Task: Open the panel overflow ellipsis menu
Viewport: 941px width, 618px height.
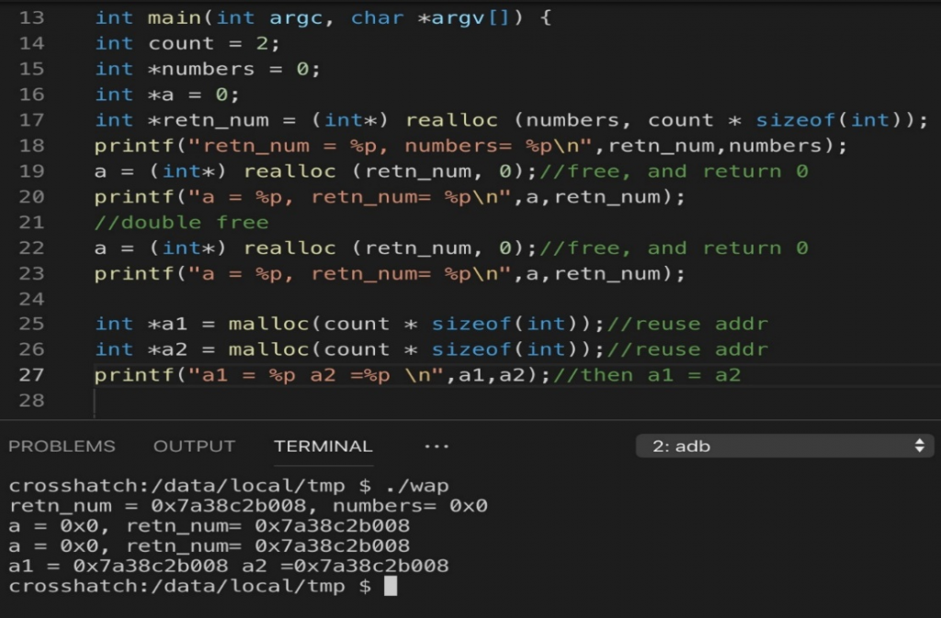Action: [x=436, y=447]
